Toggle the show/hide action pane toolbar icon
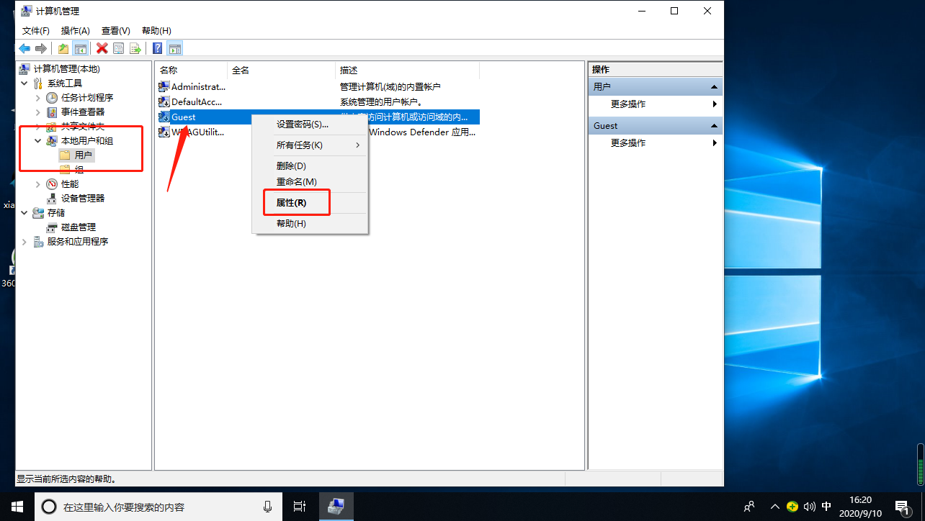Viewport: 925px width, 521px height. tap(174, 48)
